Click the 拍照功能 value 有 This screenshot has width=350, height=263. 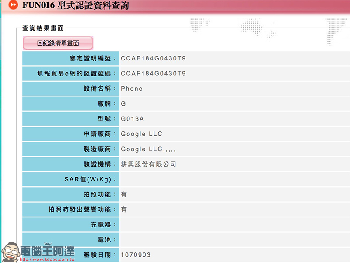(124, 194)
